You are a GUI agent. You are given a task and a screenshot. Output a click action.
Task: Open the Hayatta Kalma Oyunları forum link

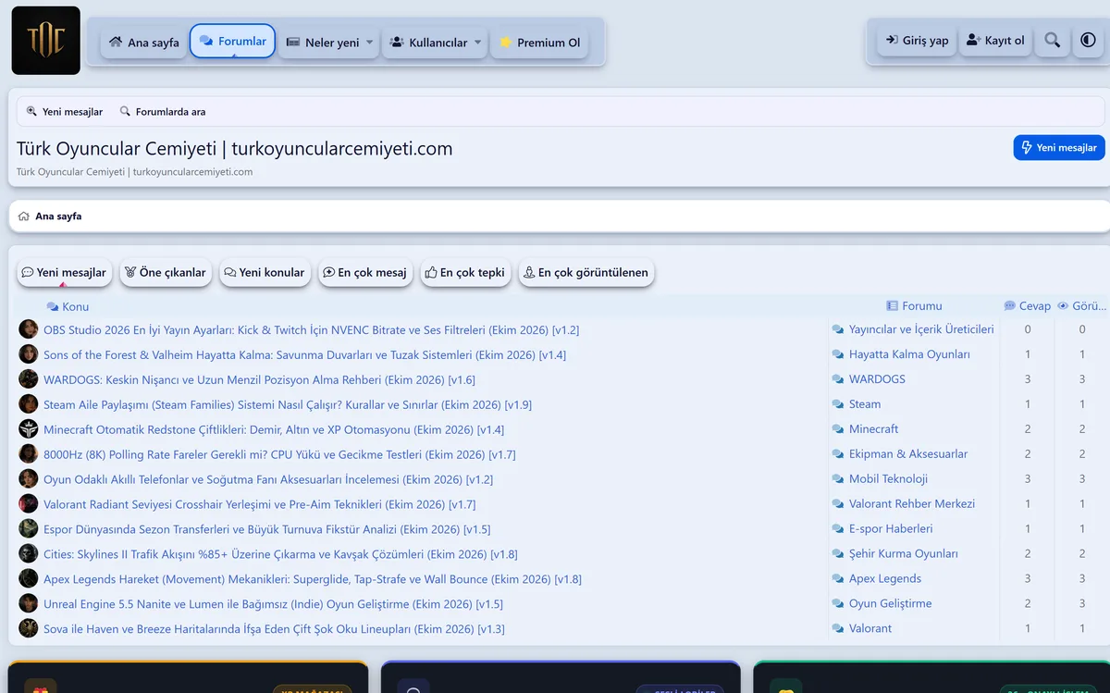(909, 354)
